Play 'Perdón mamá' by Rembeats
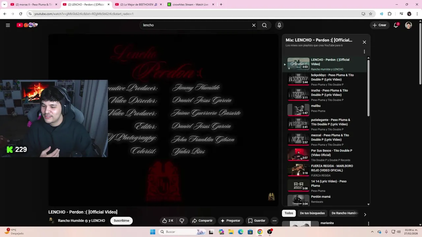 (325, 200)
